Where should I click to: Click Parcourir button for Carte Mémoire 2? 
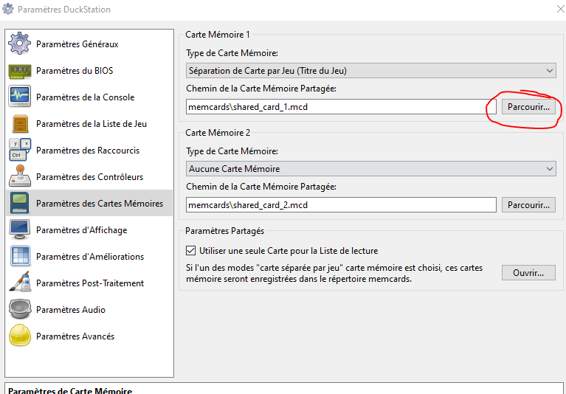point(528,204)
